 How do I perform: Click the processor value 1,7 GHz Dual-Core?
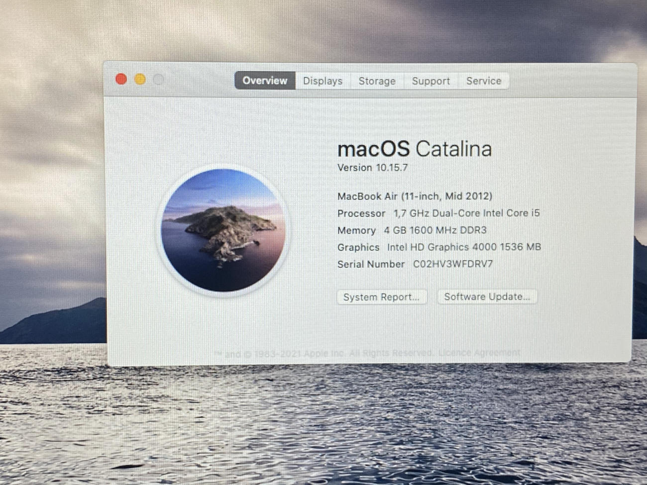coord(467,213)
